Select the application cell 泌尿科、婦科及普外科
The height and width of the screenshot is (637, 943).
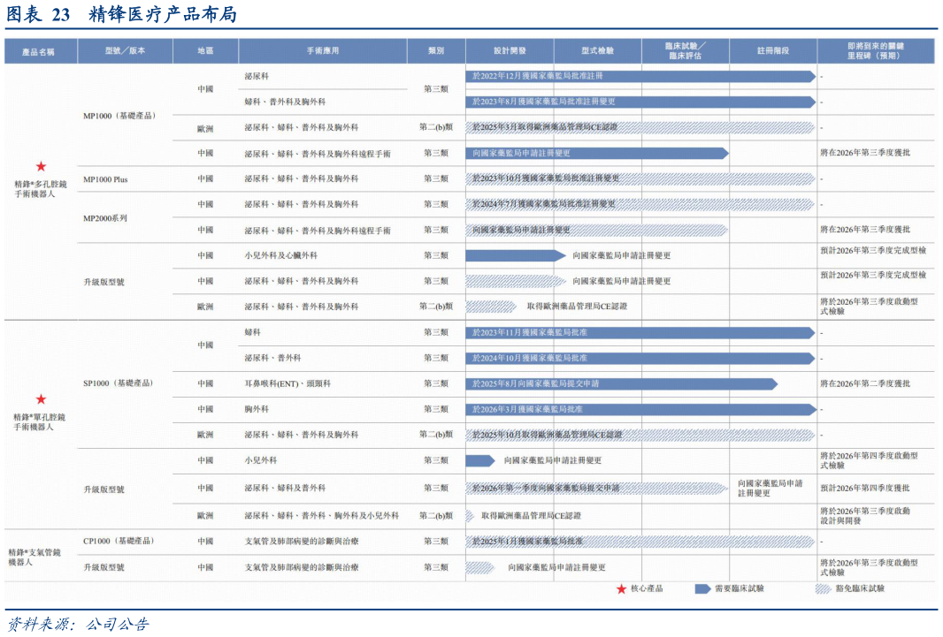click(x=285, y=488)
